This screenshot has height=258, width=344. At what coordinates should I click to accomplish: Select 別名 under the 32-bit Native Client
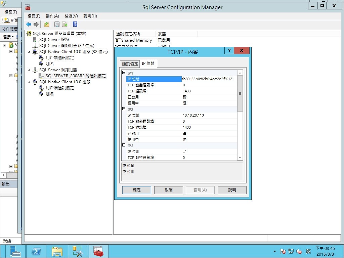[50, 63]
